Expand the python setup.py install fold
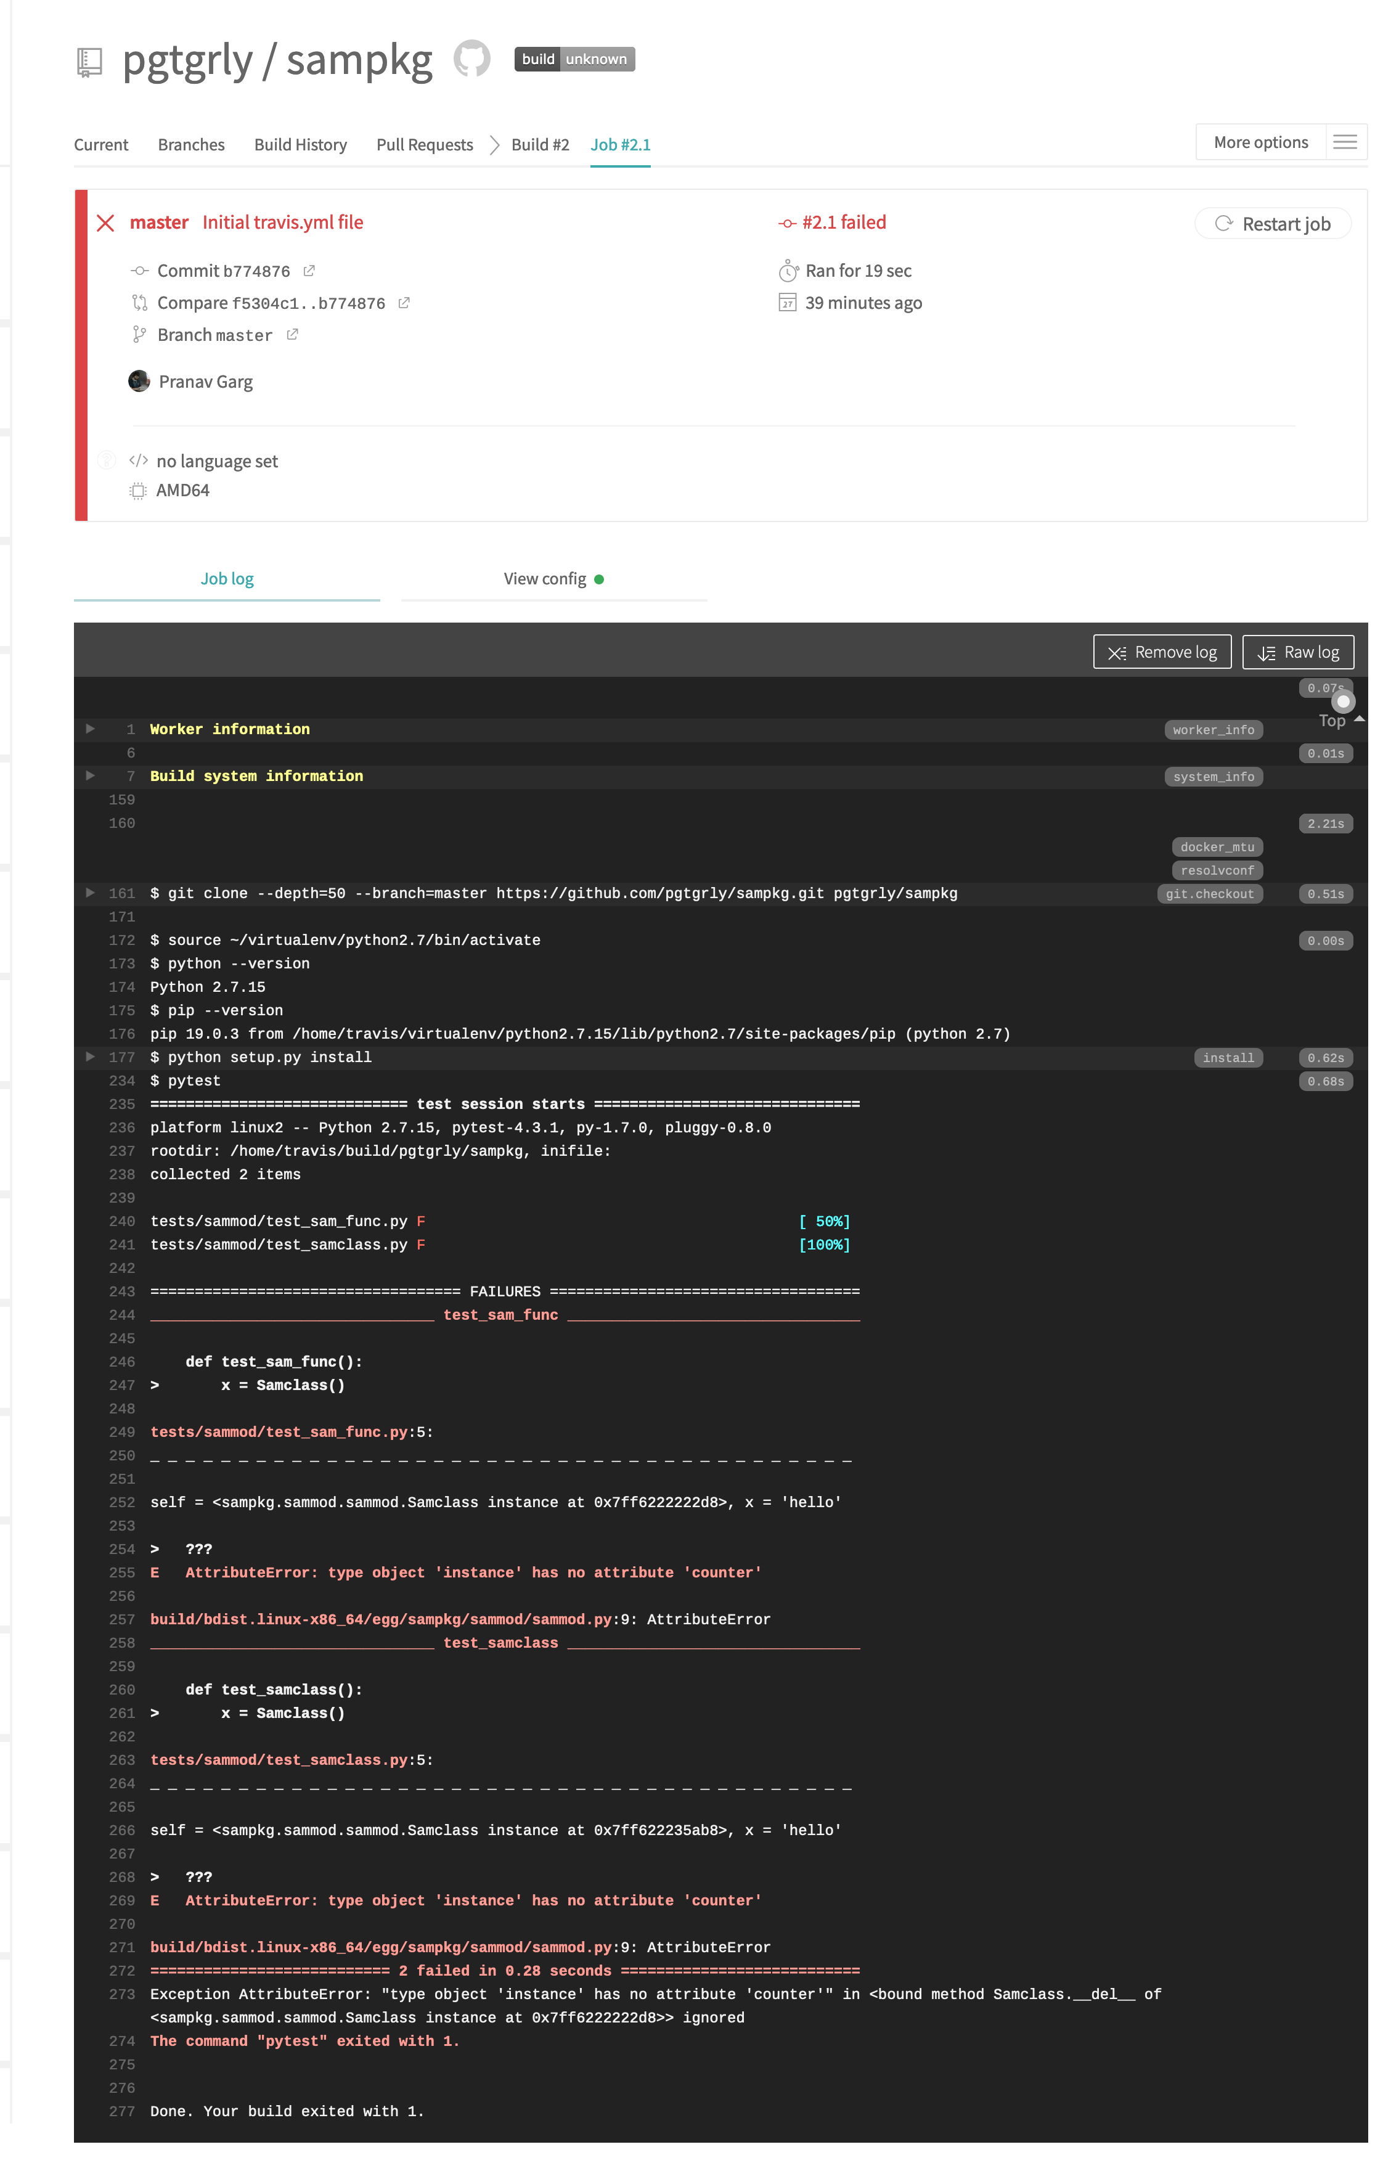 90,1057
